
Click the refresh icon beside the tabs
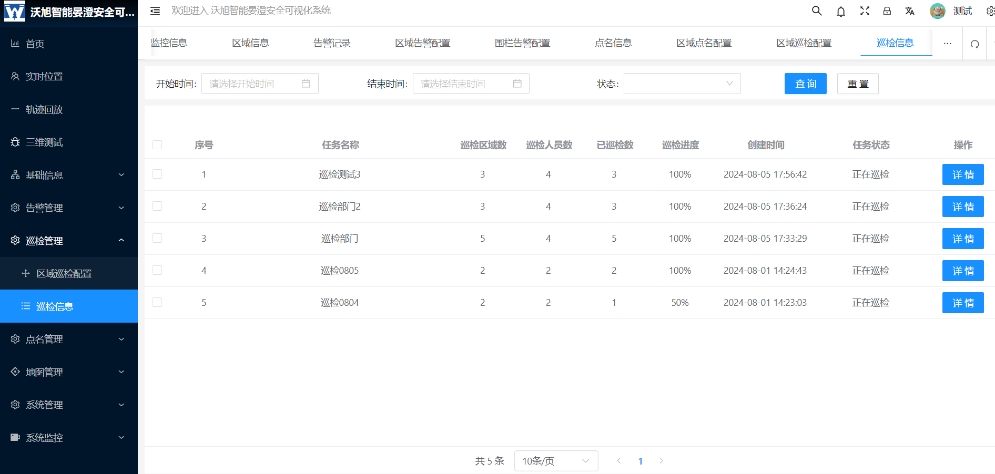click(x=974, y=44)
